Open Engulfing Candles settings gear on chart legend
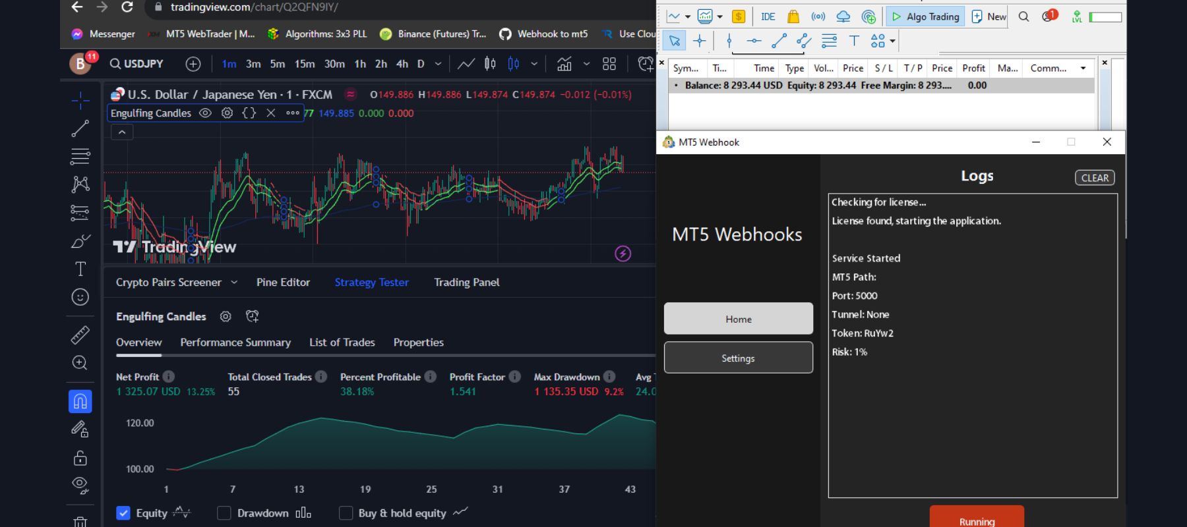Screen dimensions: 1187x527 point(227,113)
